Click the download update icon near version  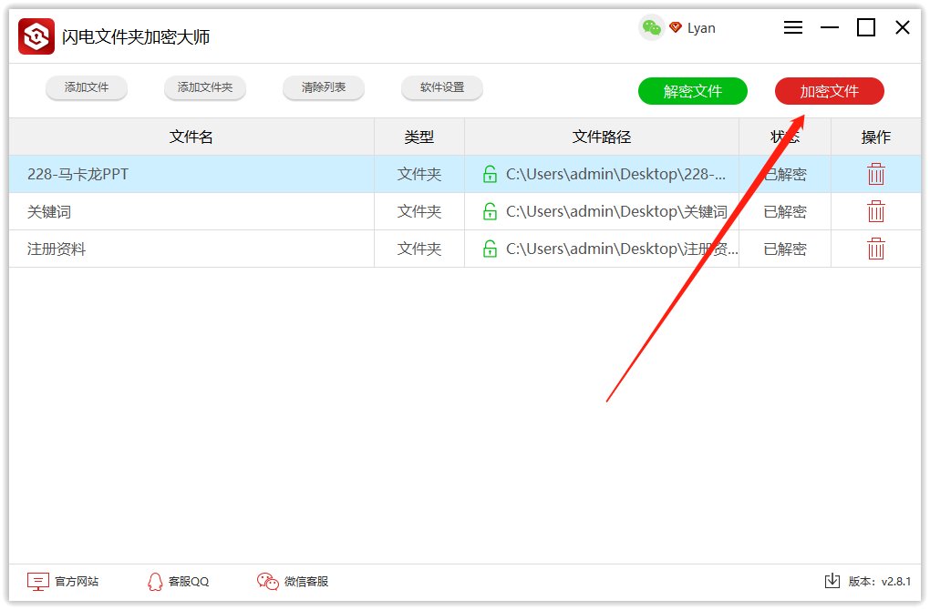click(832, 581)
